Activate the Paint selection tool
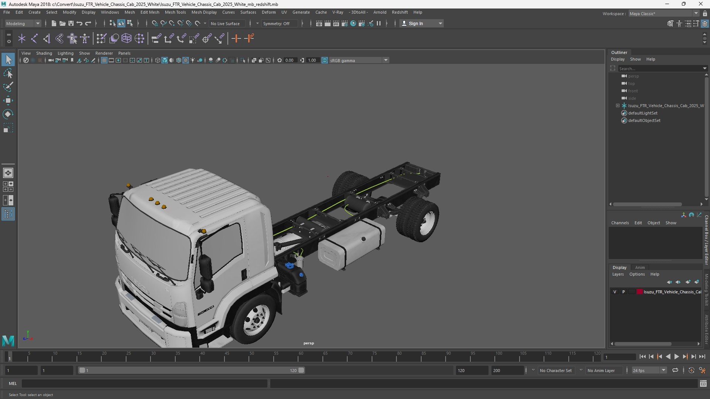Image resolution: width=710 pixels, height=399 pixels. 8,87
